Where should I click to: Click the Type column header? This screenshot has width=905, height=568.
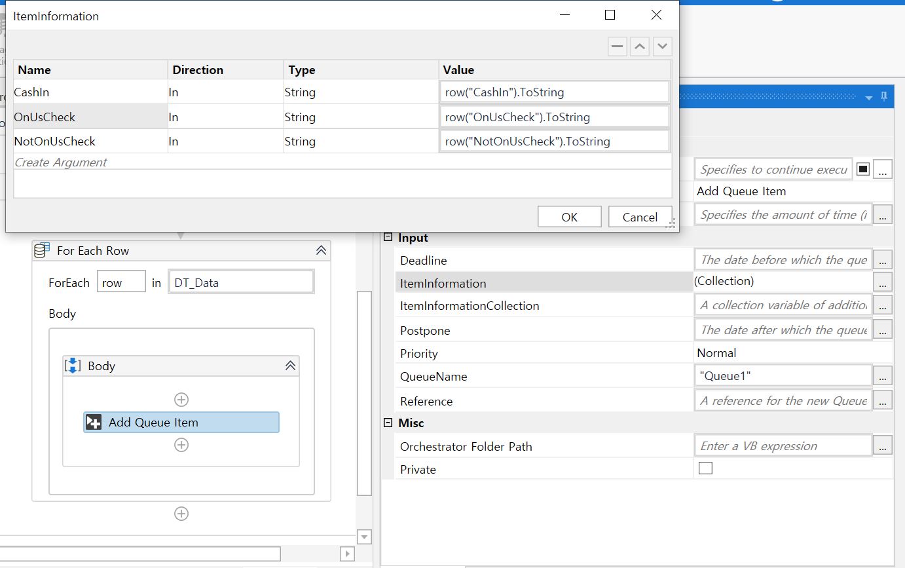(x=361, y=70)
